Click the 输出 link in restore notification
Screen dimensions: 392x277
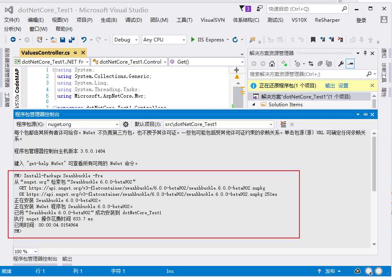(330, 86)
